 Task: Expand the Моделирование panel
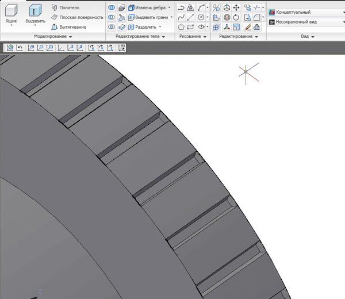click(x=53, y=37)
